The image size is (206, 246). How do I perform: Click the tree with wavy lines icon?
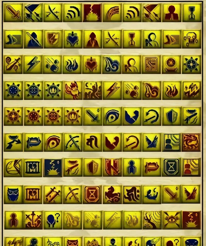click(152, 220)
